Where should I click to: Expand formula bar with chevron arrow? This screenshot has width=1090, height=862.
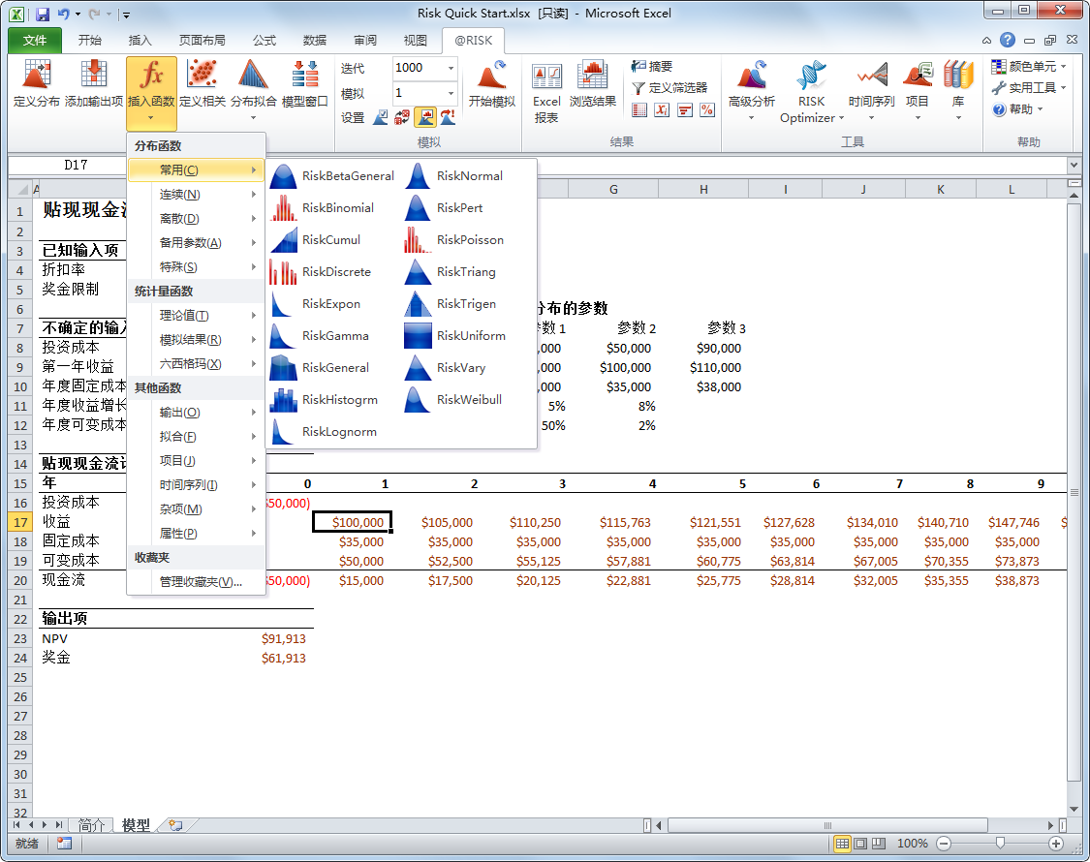click(1074, 166)
